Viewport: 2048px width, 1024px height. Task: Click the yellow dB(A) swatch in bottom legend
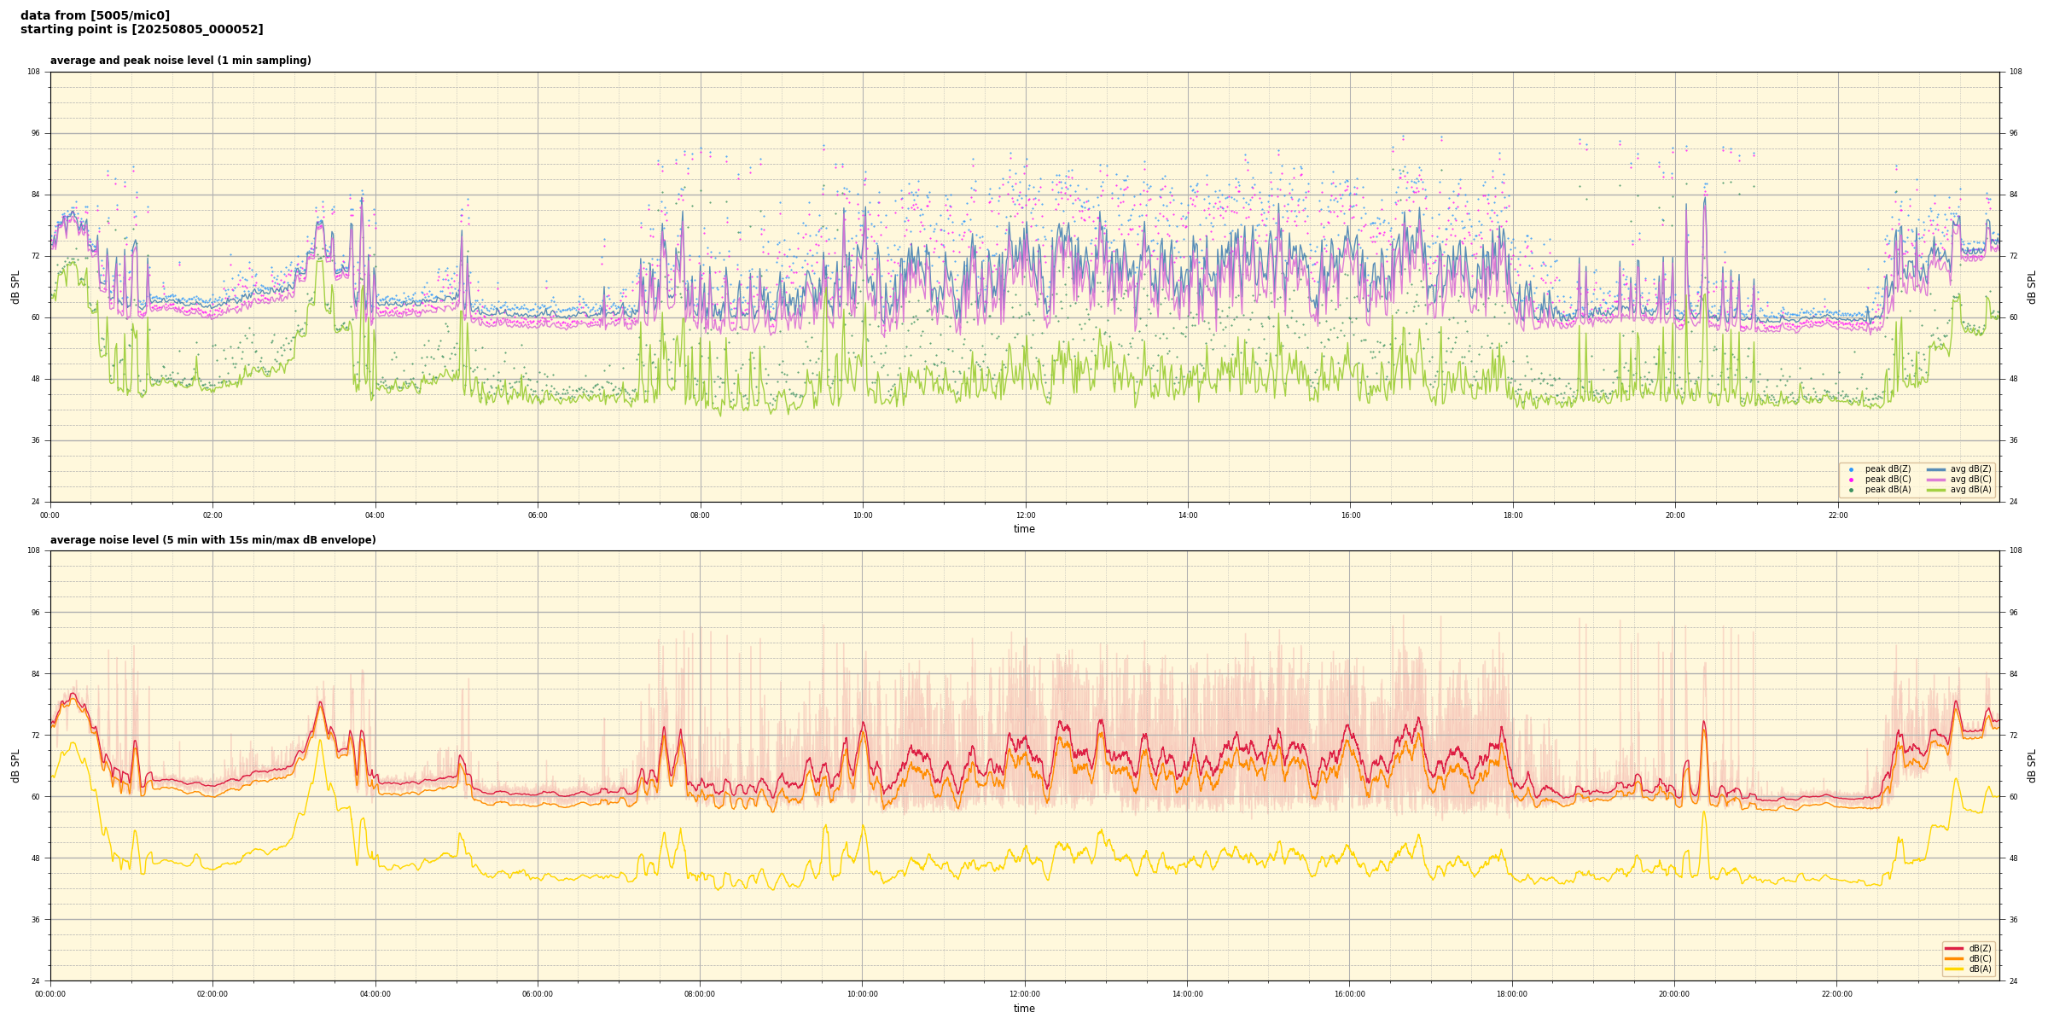[1953, 969]
